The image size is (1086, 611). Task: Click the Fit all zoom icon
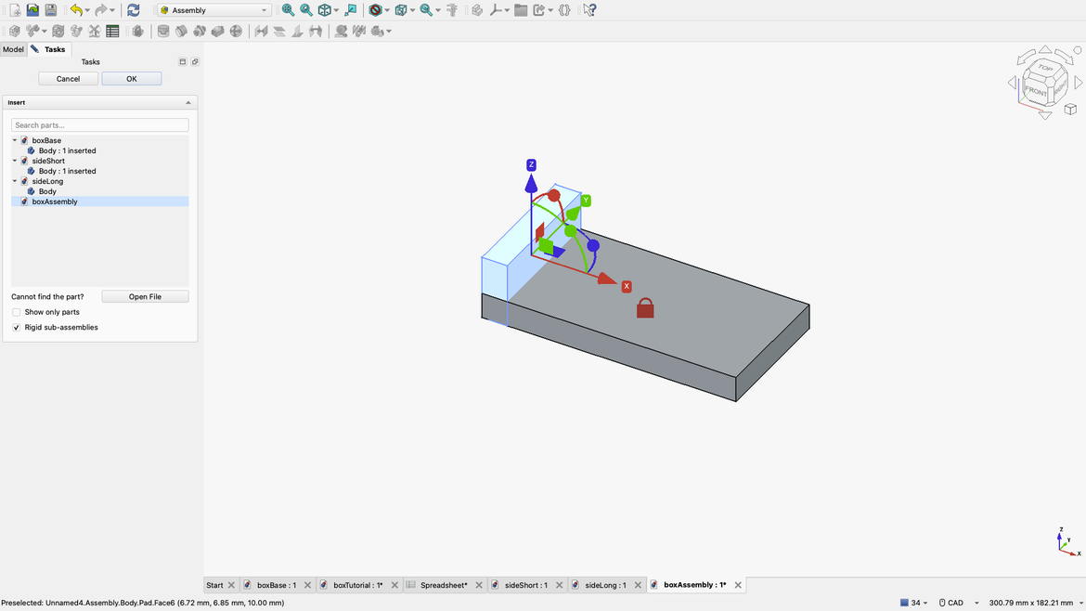click(x=288, y=10)
